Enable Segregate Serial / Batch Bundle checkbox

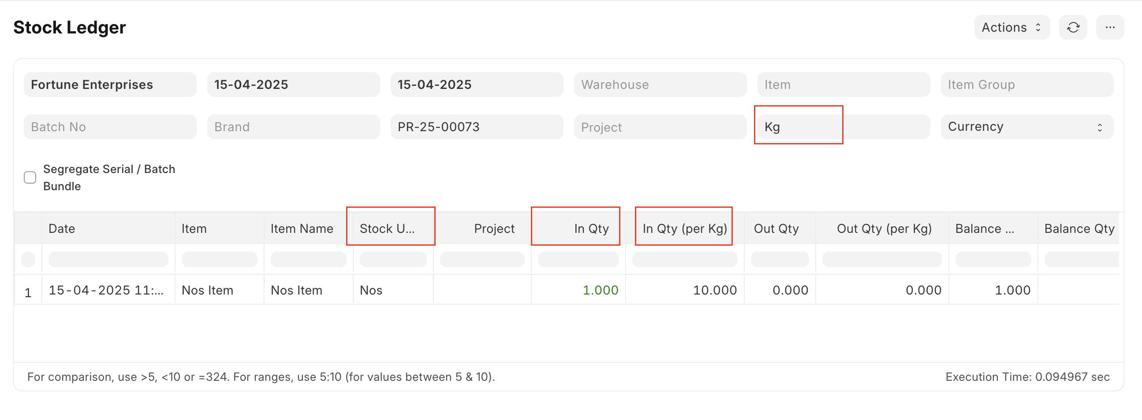(30, 177)
